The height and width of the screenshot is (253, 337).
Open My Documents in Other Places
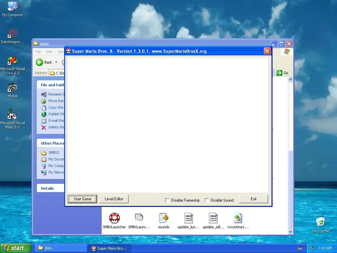point(53,159)
